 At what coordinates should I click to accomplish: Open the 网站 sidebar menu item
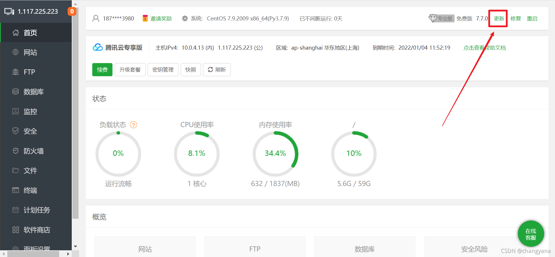tap(36, 52)
